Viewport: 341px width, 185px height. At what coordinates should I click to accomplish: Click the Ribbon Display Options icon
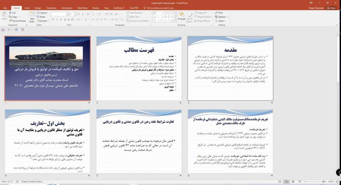(x=311, y=3)
